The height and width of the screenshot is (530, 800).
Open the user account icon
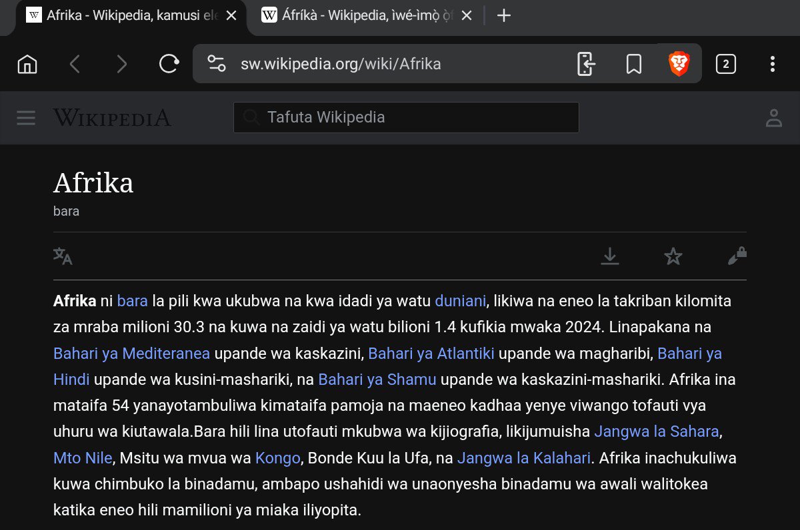click(x=773, y=118)
